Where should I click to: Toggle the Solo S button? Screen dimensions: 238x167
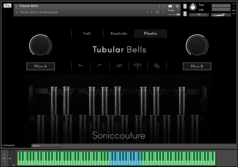[185, 6]
